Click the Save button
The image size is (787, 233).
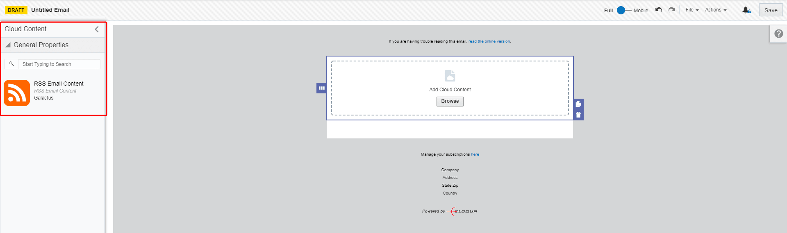(771, 10)
